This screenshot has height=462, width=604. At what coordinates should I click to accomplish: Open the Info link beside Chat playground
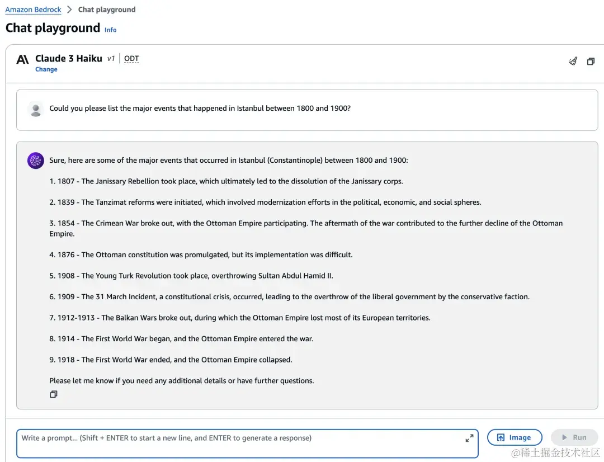tap(110, 30)
